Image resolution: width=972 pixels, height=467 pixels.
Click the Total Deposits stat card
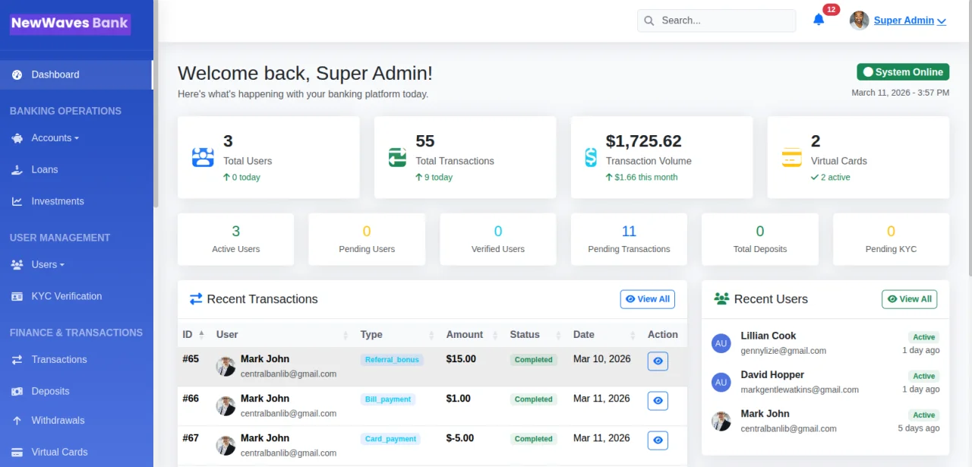[760, 239]
